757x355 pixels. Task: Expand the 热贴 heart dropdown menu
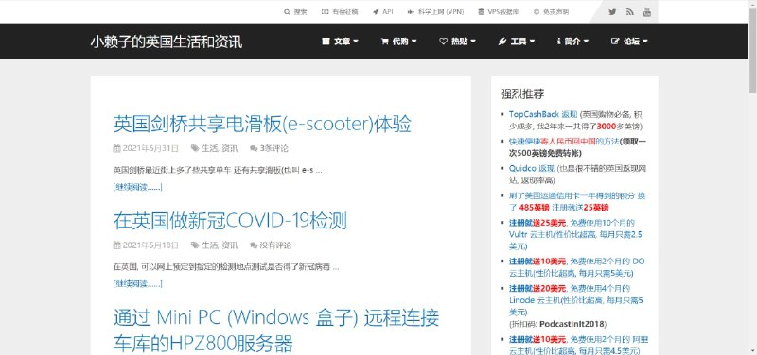click(x=458, y=42)
